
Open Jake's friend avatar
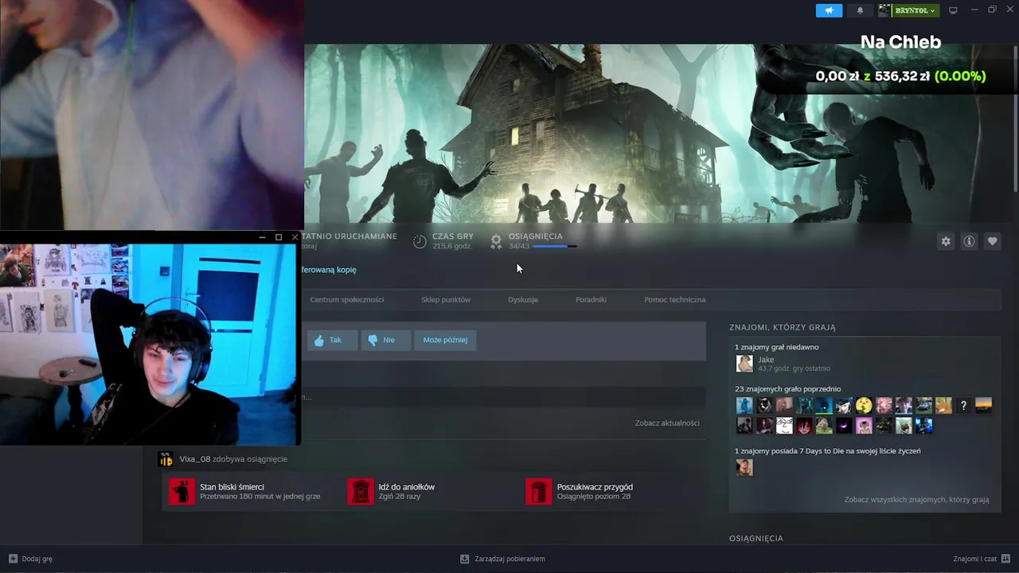744,364
